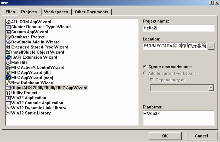Screen dimensions: 220x142
Task: Open the Workspaces tab
Action: point(56,12)
